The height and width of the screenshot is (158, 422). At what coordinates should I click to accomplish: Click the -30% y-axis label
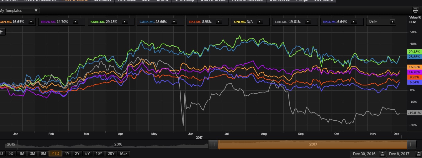click(x=413, y=125)
